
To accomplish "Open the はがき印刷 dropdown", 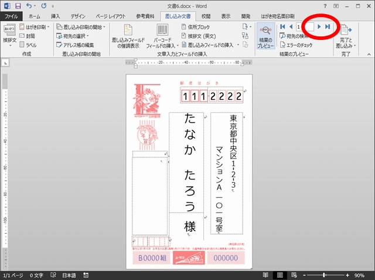I will pyautogui.click(x=35, y=27).
